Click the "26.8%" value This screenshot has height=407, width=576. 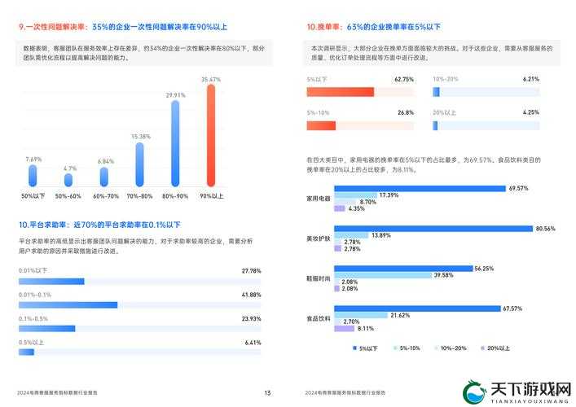click(406, 112)
